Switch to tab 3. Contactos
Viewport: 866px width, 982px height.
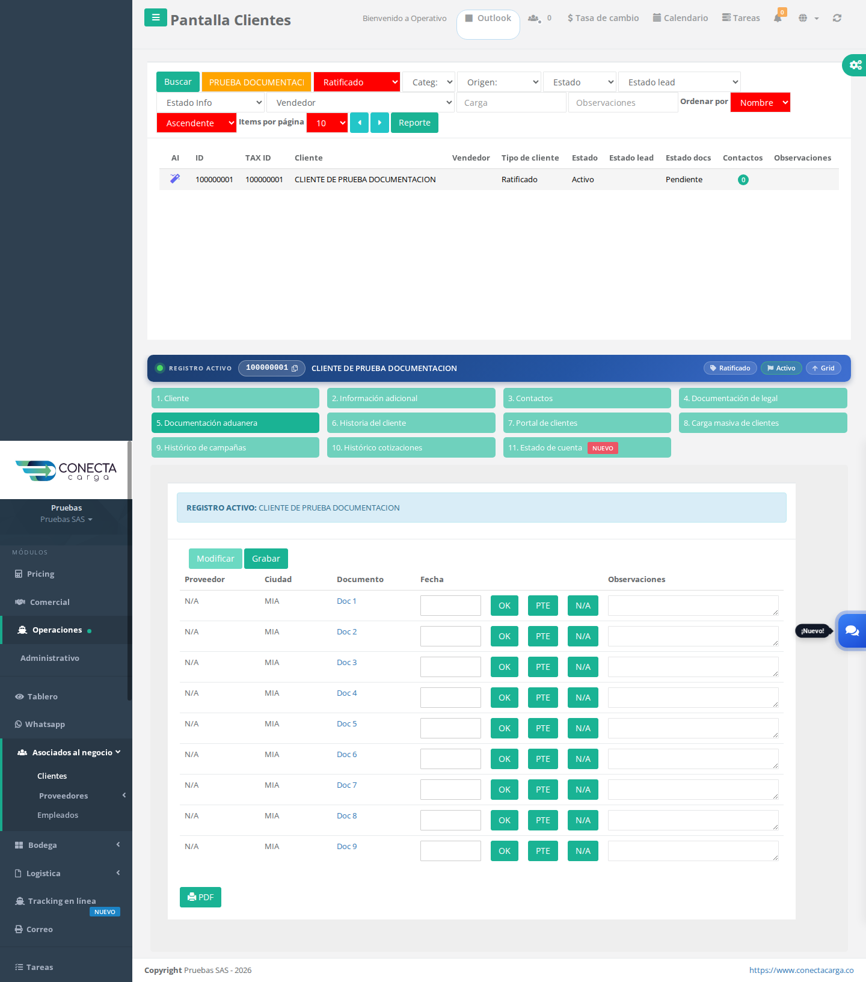587,398
